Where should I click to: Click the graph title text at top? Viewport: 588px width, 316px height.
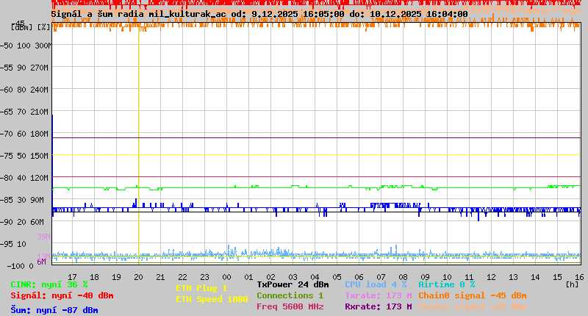click(x=259, y=14)
